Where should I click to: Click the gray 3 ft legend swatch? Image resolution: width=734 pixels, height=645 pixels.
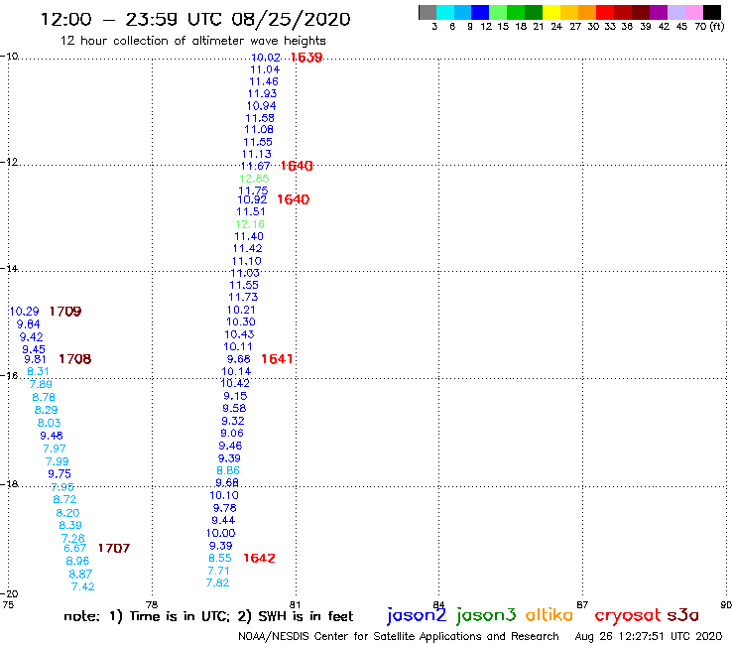tap(428, 12)
